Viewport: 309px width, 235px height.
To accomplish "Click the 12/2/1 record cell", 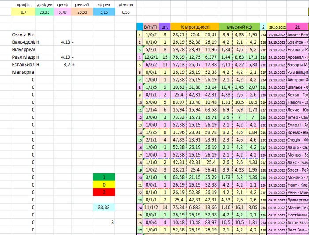I will [x=151, y=57].
